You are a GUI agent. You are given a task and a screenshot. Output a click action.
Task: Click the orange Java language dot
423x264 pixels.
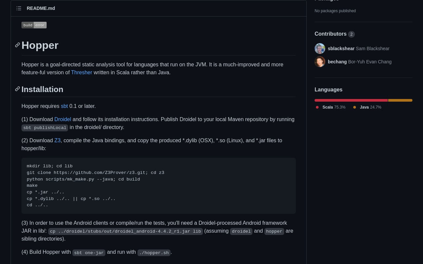click(x=355, y=107)
